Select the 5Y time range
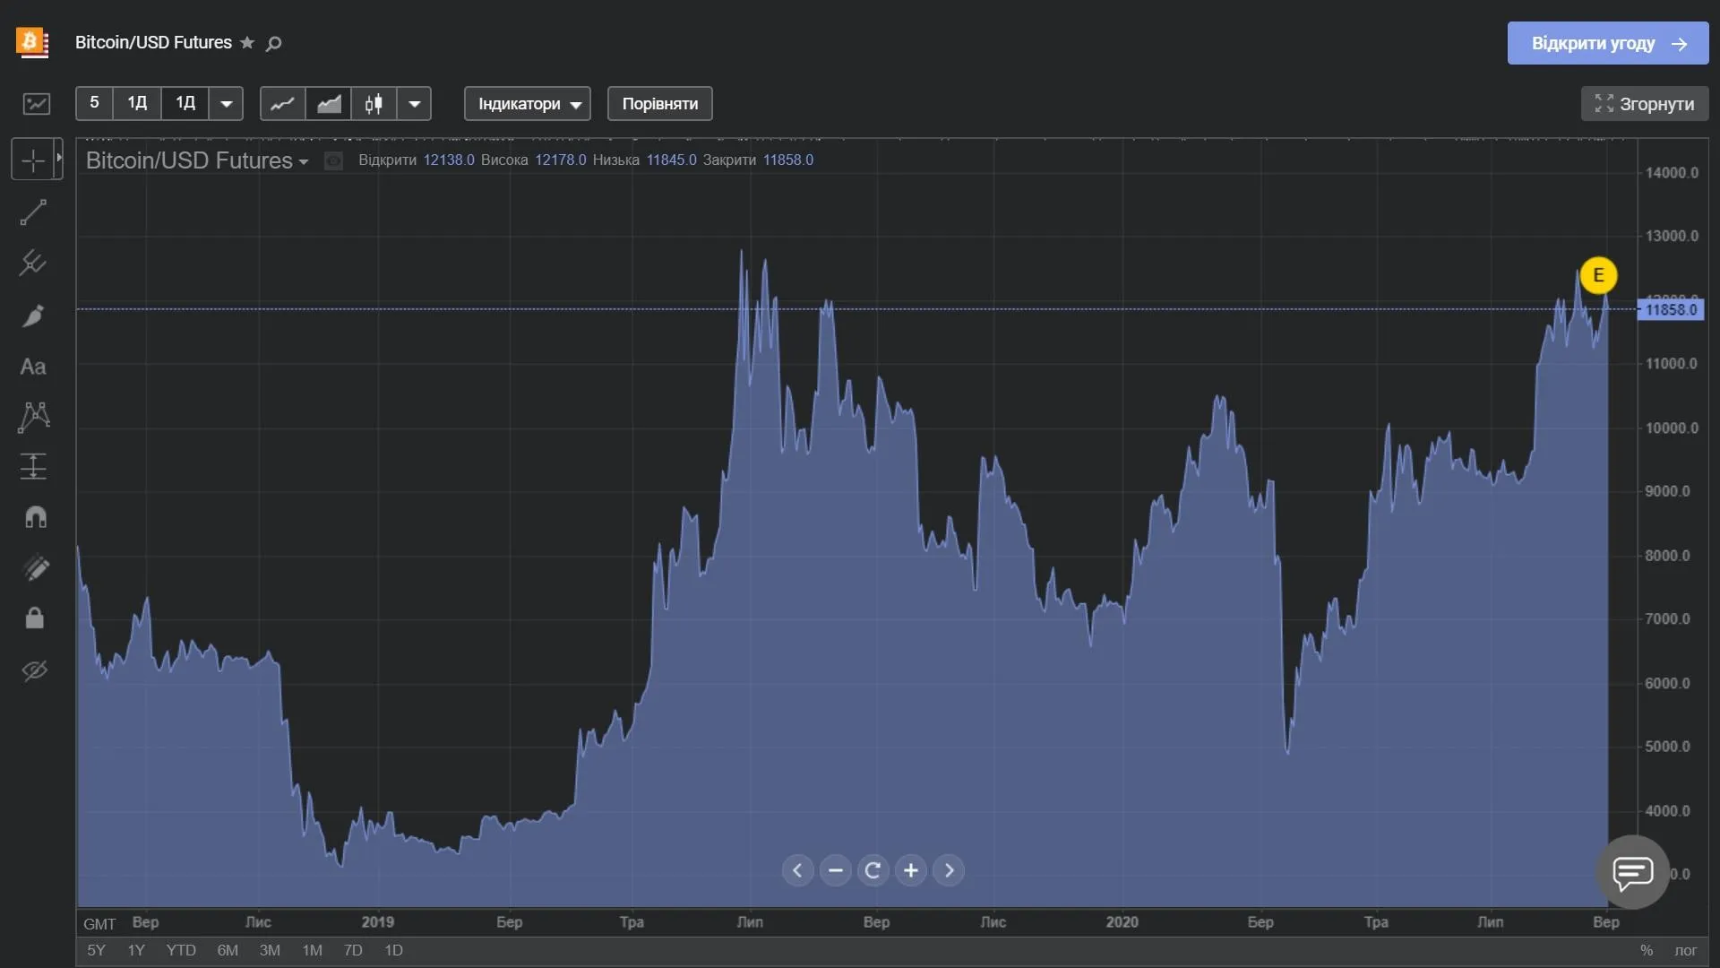The image size is (1720, 968). (x=96, y=950)
